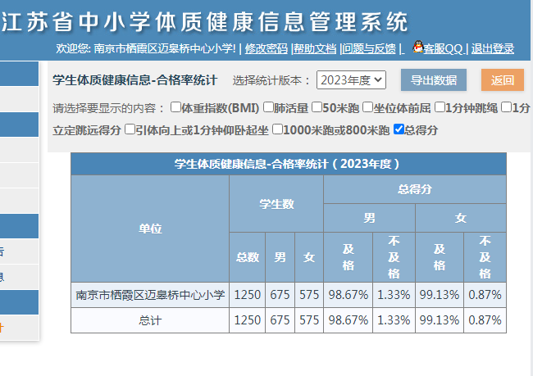Click the 单位 column header

tap(150, 229)
